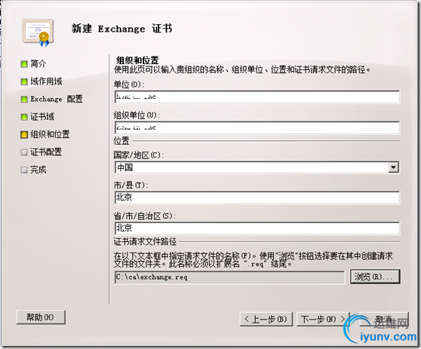This screenshot has height=349, width=421.
Task: Click the 帮助(H) button
Action: click(x=41, y=317)
